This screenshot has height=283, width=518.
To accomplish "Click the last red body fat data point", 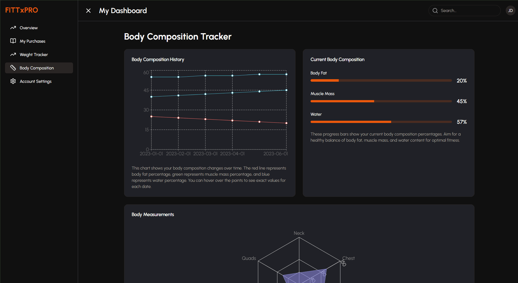I will (286, 123).
